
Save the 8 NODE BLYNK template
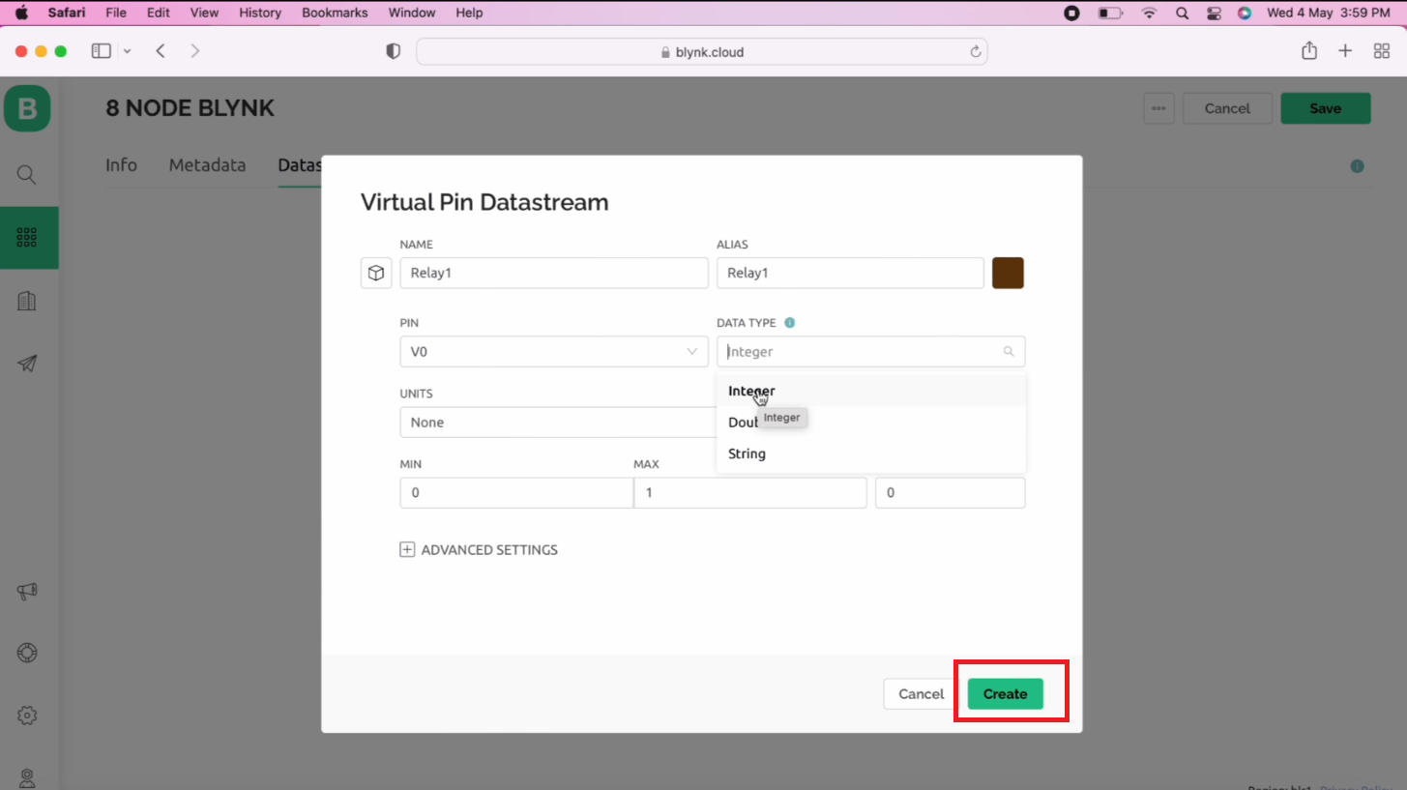click(1325, 108)
